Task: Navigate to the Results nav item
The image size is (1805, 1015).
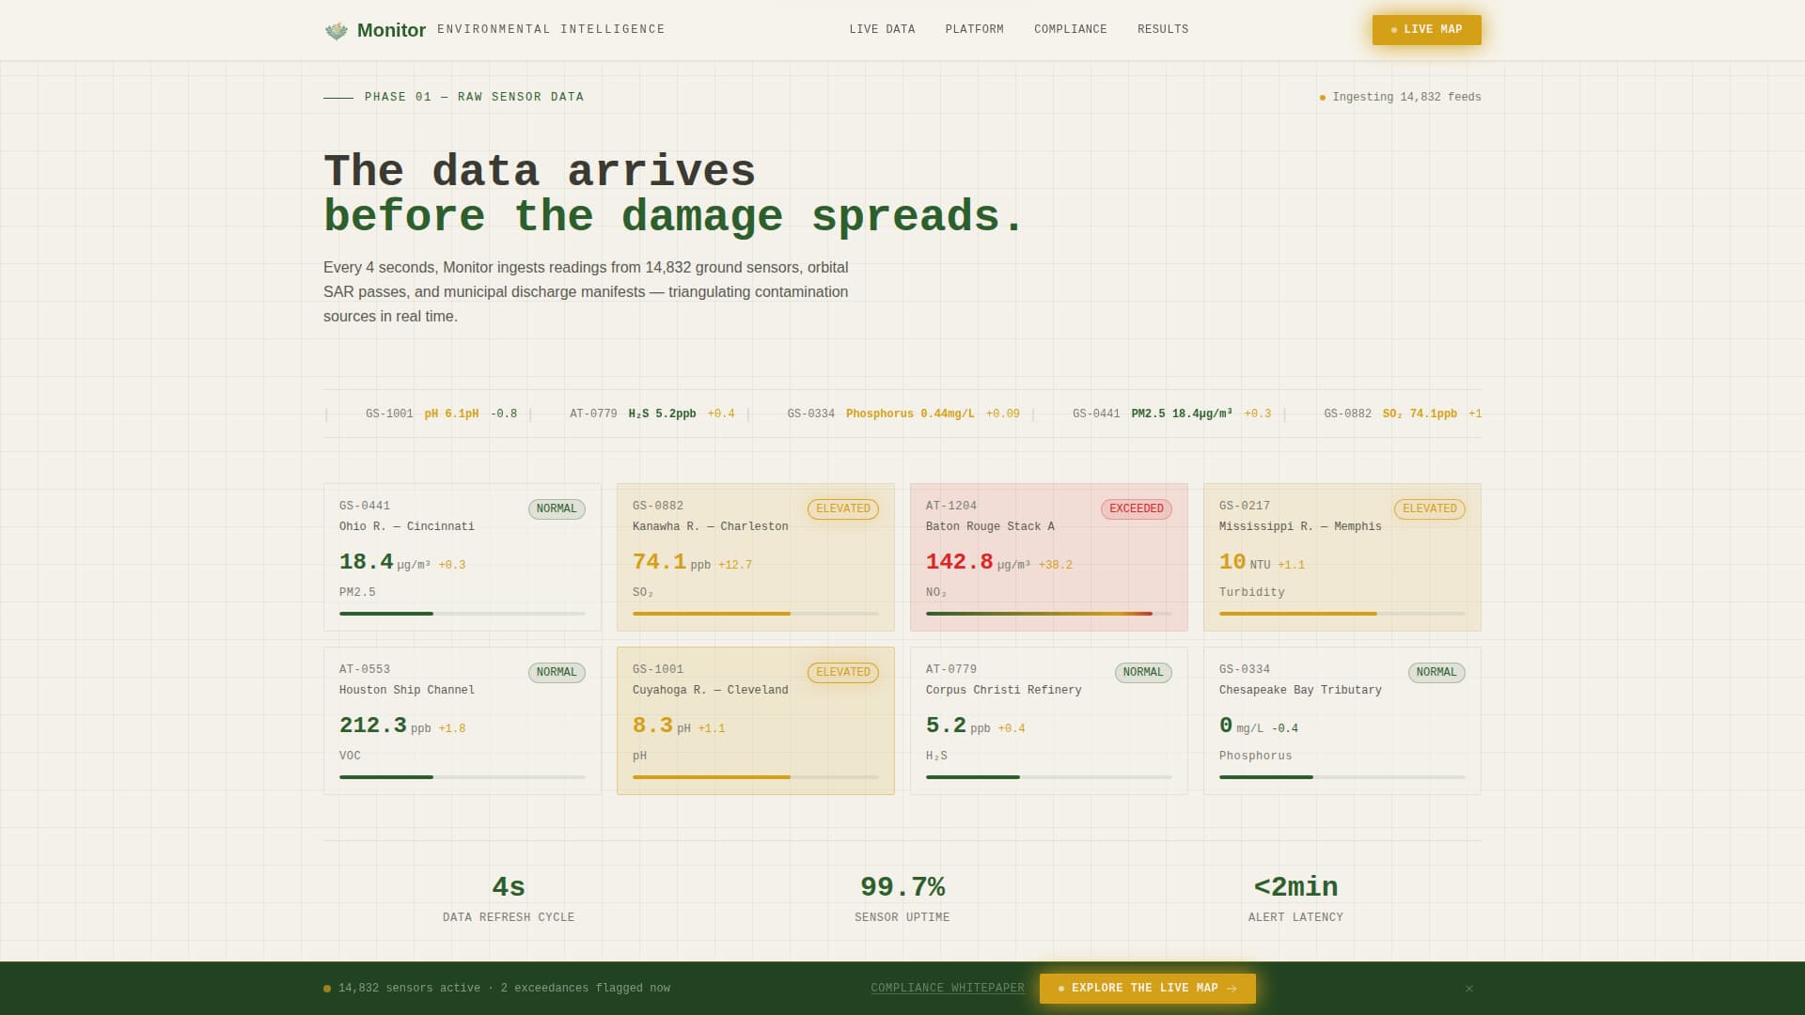Action: 1163,29
